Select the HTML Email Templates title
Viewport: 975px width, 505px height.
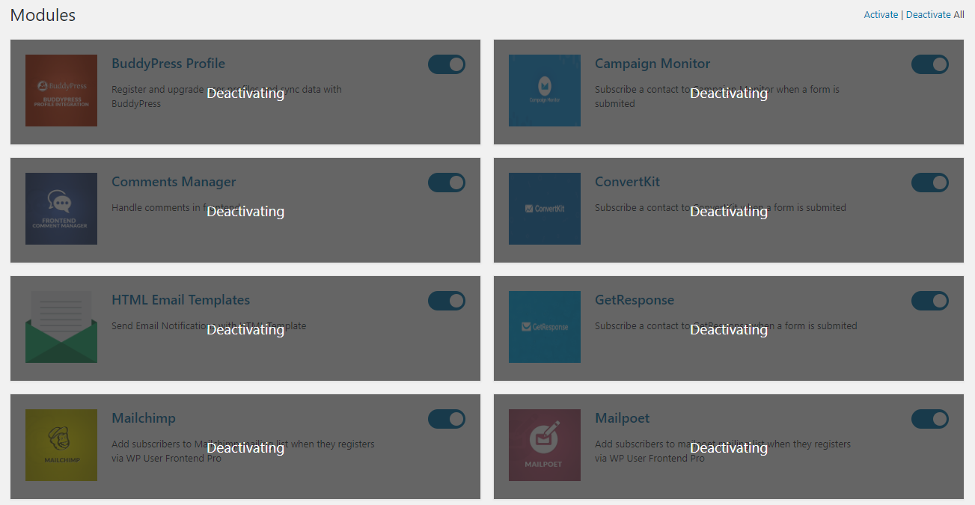[181, 300]
